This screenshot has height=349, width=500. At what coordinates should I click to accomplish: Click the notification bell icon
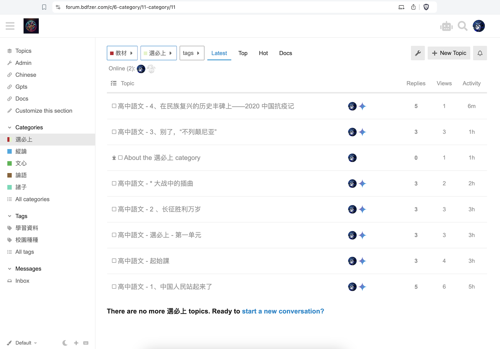480,53
